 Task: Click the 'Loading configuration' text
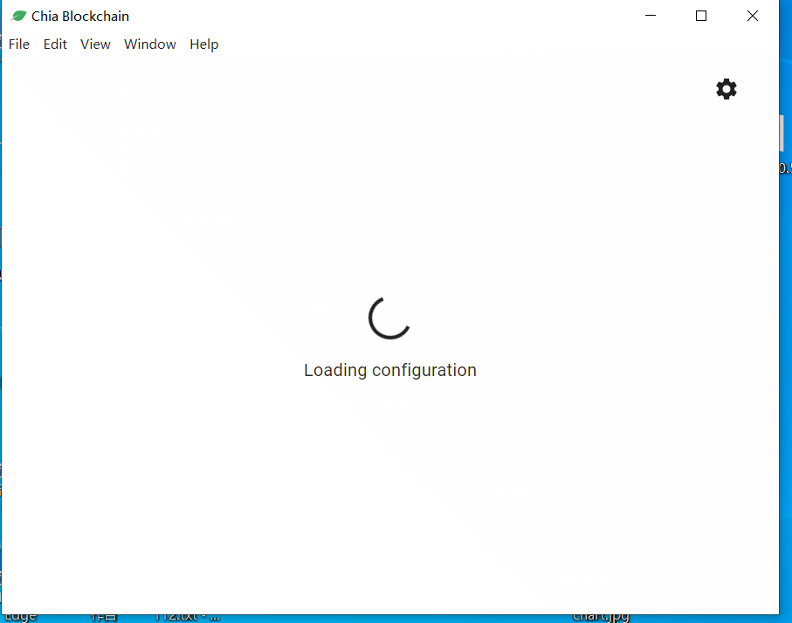pyautogui.click(x=389, y=370)
